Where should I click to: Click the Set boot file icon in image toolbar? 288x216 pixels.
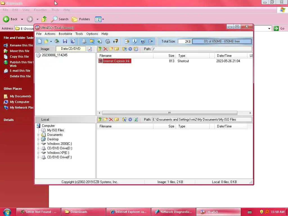(x=136, y=49)
